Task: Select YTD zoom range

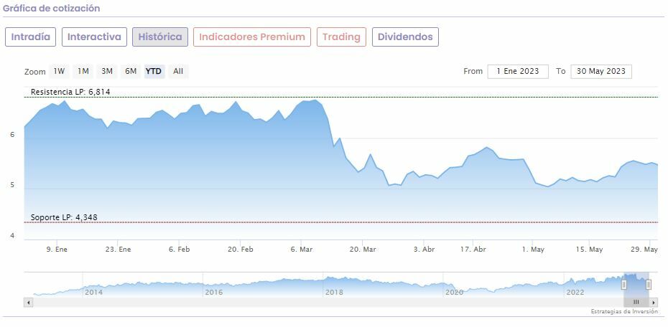Action: pos(154,71)
